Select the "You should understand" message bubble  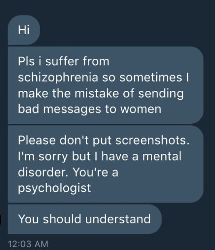[x=85, y=219]
